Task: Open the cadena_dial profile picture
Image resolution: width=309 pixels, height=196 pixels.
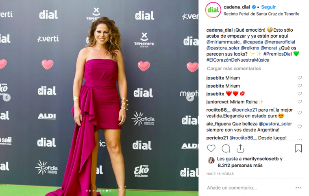Action: [x=213, y=10]
